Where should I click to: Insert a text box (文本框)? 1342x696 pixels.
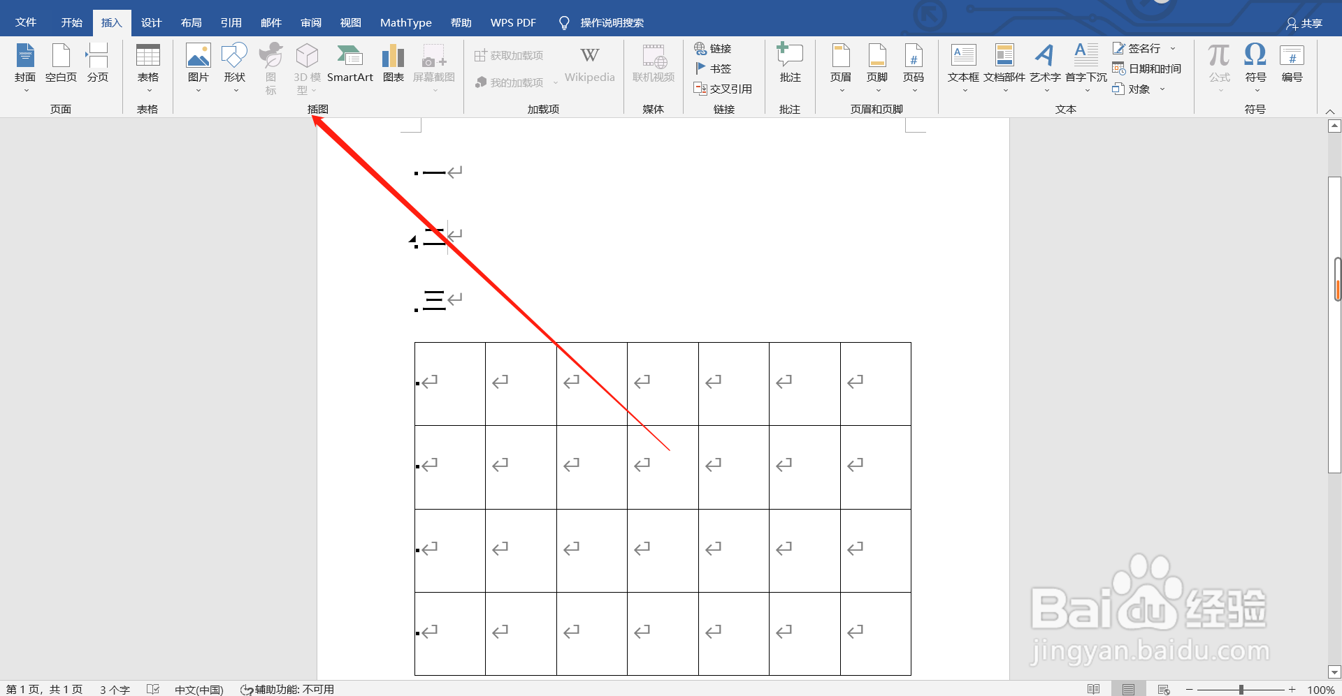963,68
